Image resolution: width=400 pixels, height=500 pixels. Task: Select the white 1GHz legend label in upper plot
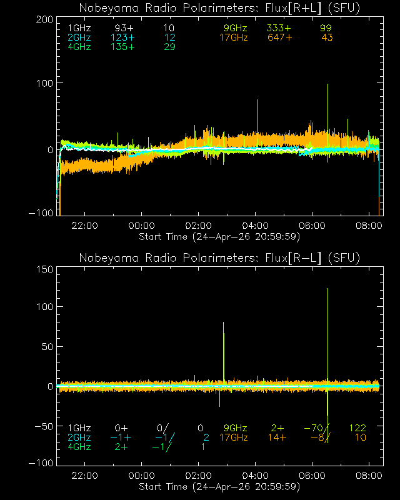point(79,29)
